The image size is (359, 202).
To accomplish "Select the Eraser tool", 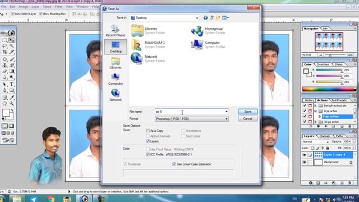I will pos(4,71).
